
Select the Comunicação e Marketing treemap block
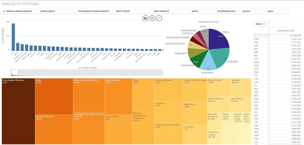tap(18, 111)
